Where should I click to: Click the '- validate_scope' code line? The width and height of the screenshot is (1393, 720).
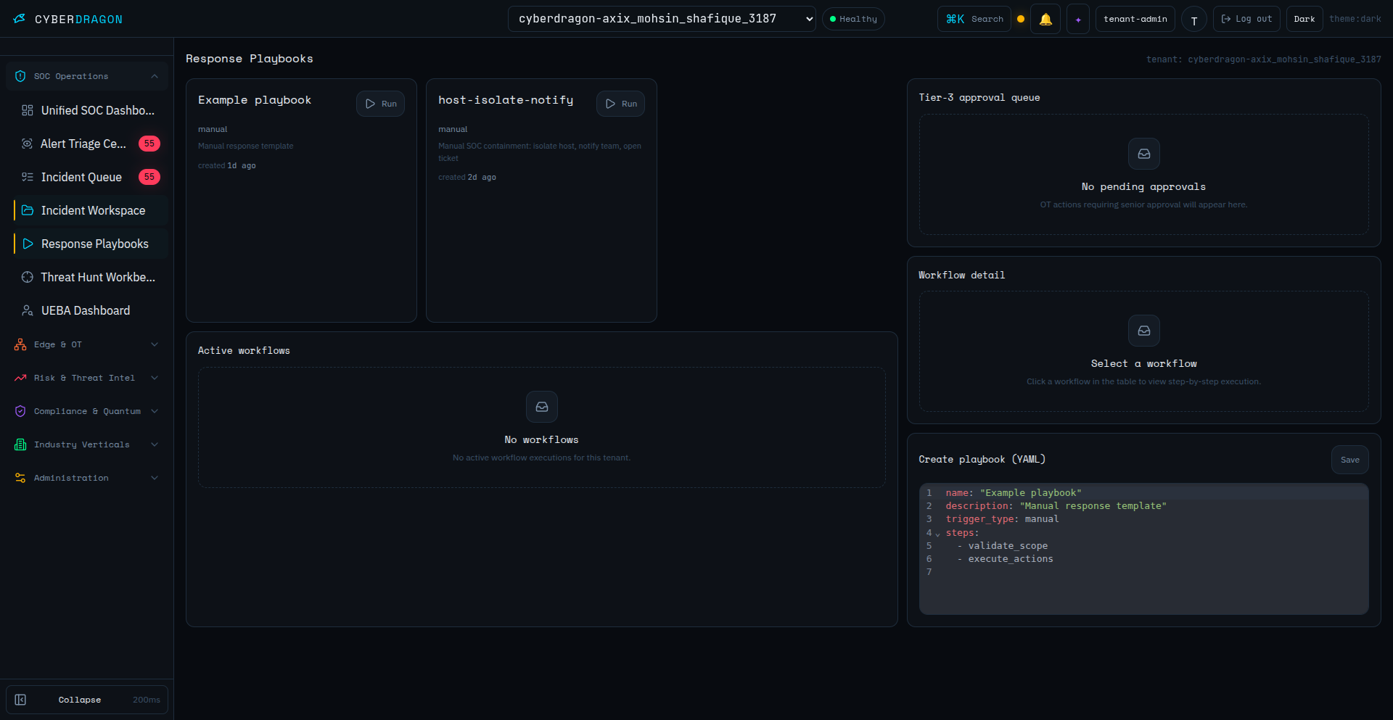[x=1003, y=546]
